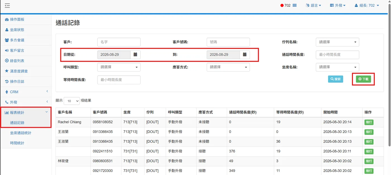Click the 日期從 date field

click(x=114, y=55)
